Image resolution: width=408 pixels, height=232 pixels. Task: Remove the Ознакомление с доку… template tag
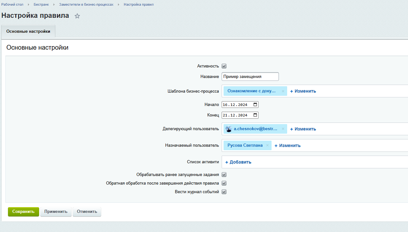pyautogui.click(x=283, y=91)
